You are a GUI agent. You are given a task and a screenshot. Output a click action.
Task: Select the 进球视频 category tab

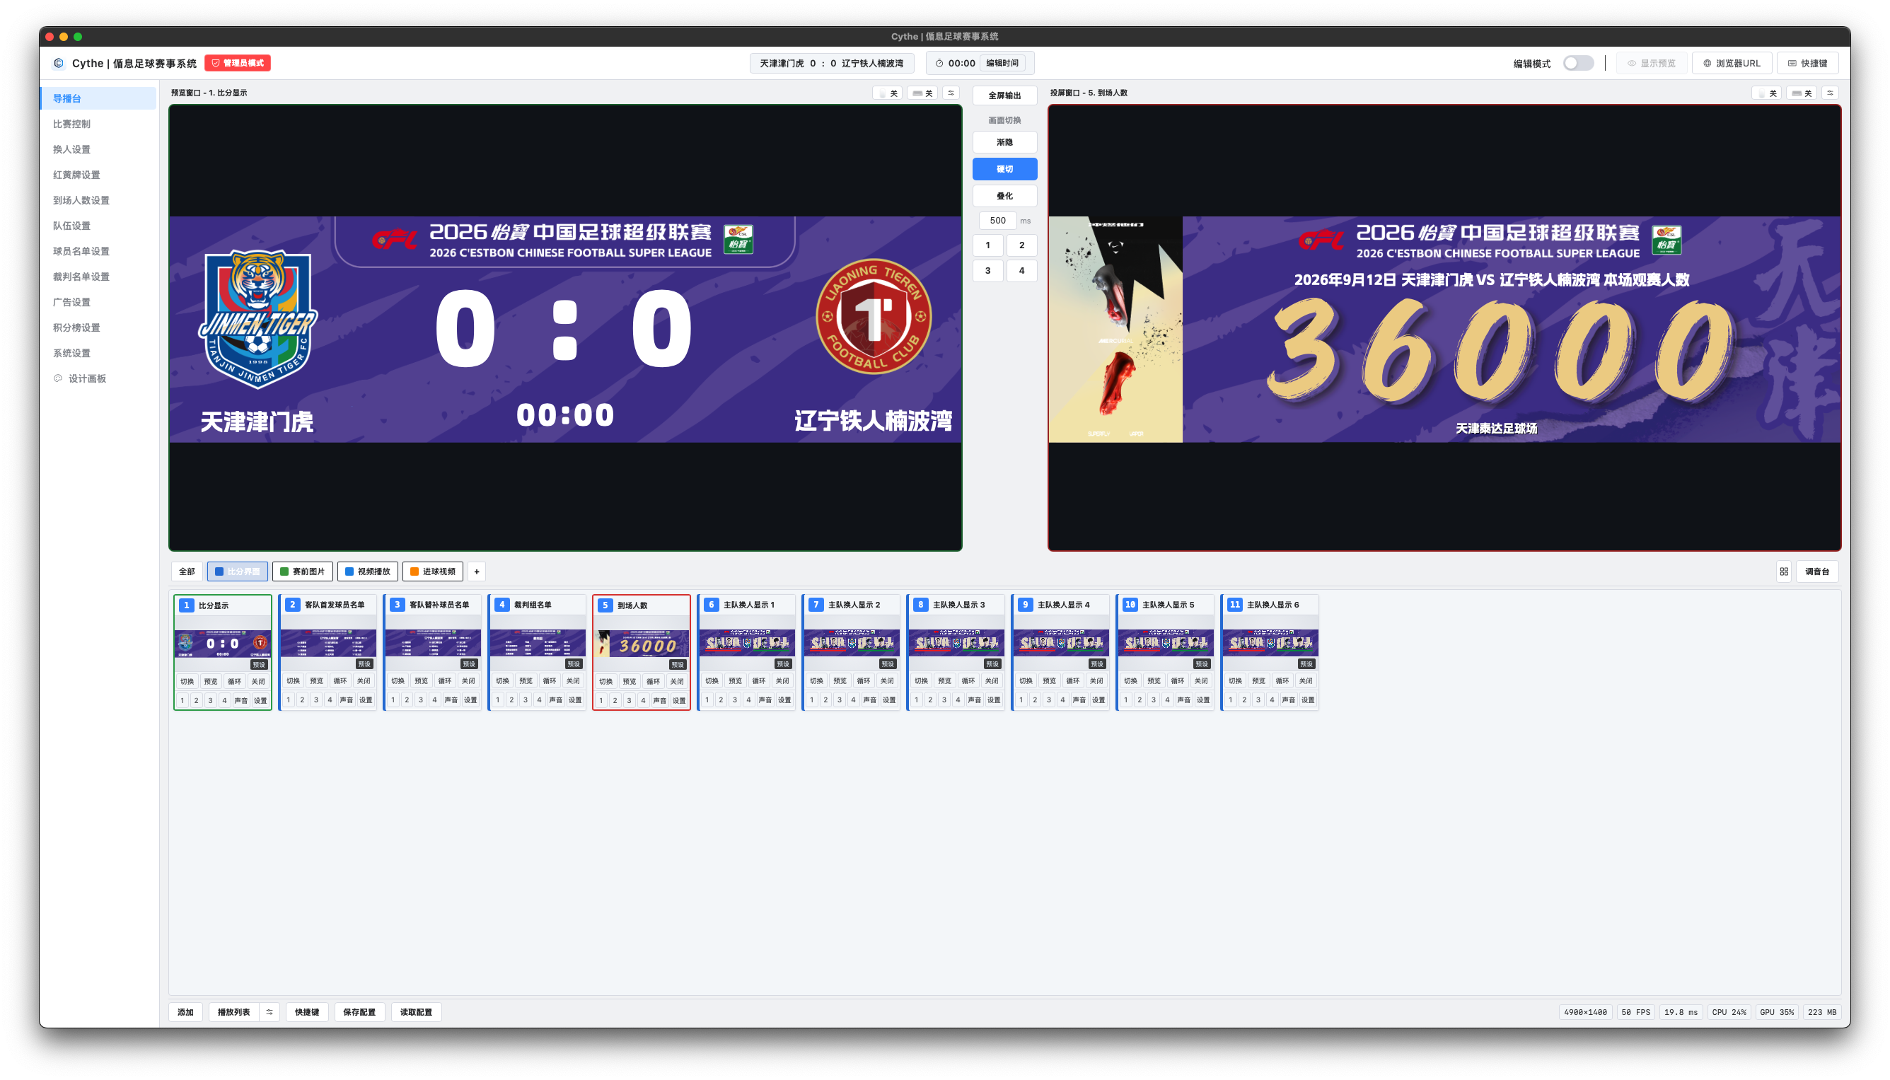click(432, 571)
